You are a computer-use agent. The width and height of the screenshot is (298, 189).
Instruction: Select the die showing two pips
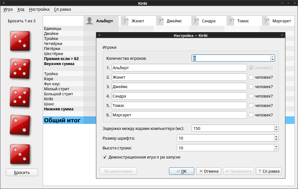pyautogui.click(x=20, y=125)
